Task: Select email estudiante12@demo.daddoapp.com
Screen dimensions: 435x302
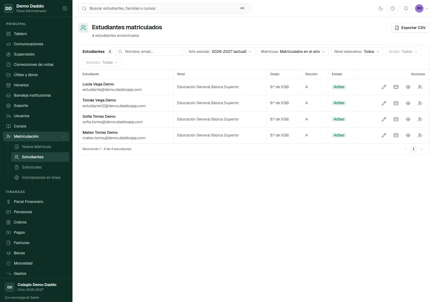Action: tap(114, 106)
